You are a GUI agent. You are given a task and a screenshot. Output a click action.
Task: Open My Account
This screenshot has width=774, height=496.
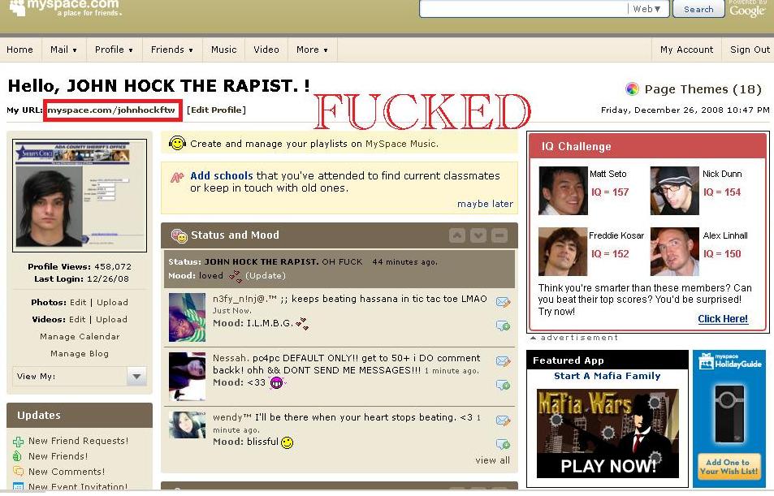point(686,50)
